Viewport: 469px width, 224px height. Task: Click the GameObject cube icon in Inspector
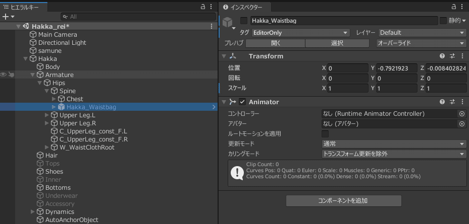(228, 22)
